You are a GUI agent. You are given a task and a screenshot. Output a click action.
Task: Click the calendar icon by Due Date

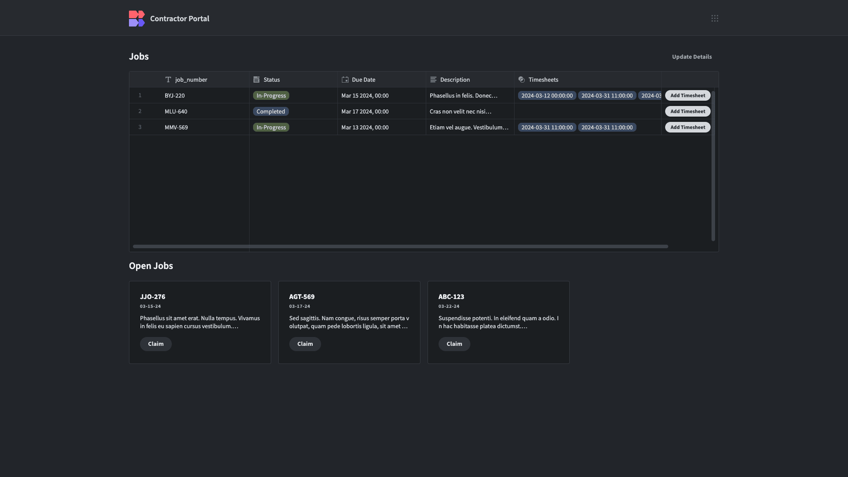(345, 79)
